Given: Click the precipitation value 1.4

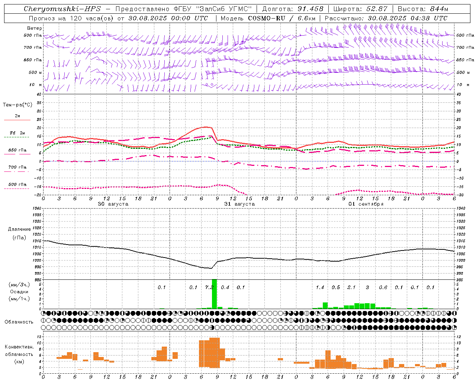Looking at the screenshot, I should [320, 288].
